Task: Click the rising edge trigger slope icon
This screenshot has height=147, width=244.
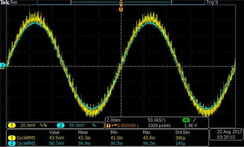Action: [194, 120]
